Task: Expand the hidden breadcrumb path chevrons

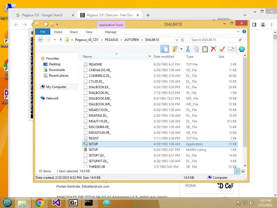Action: (72, 40)
